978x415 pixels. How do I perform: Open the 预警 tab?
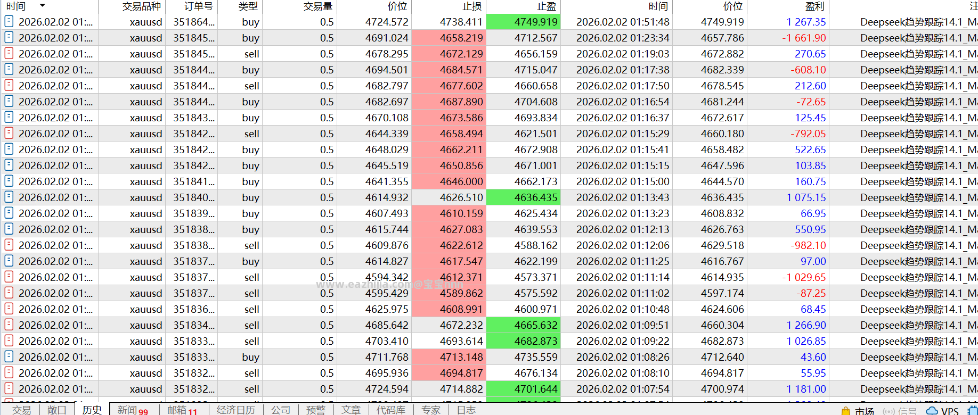316,409
